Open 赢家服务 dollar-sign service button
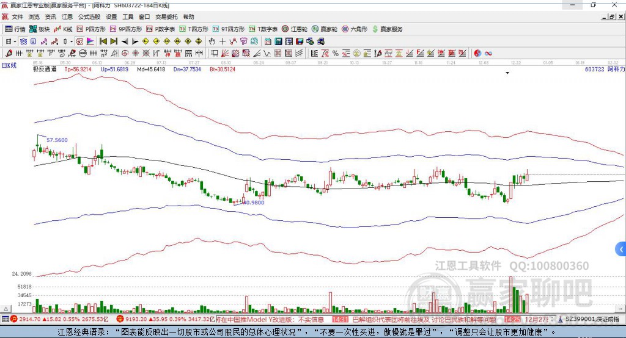The height and width of the screenshot is (338, 626). (x=387, y=29)
